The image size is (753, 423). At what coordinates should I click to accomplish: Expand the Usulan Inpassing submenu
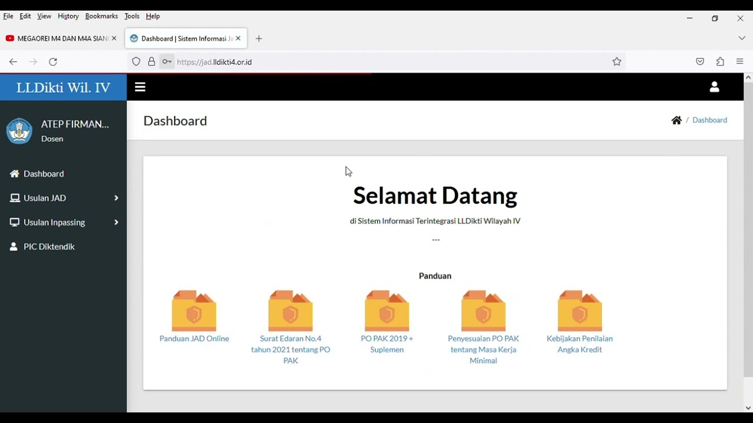click(116, 222)
